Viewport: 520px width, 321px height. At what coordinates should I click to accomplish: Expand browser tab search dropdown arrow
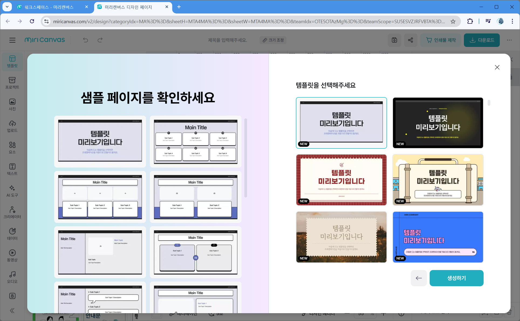(7, 7)
